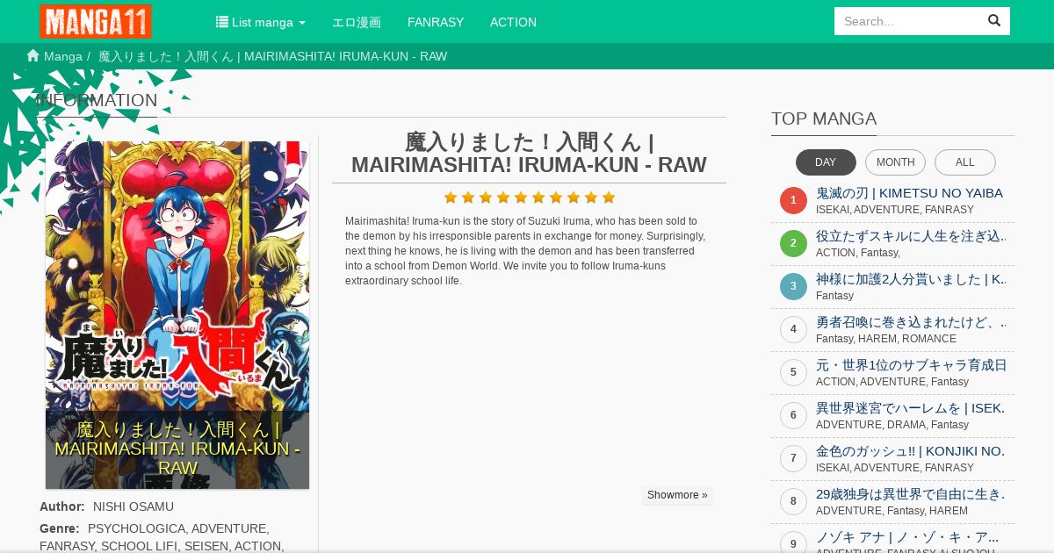Viewport: 1054px width, 553px height.
Task: Click the first rating star
Action: click(x=451, y=197)
